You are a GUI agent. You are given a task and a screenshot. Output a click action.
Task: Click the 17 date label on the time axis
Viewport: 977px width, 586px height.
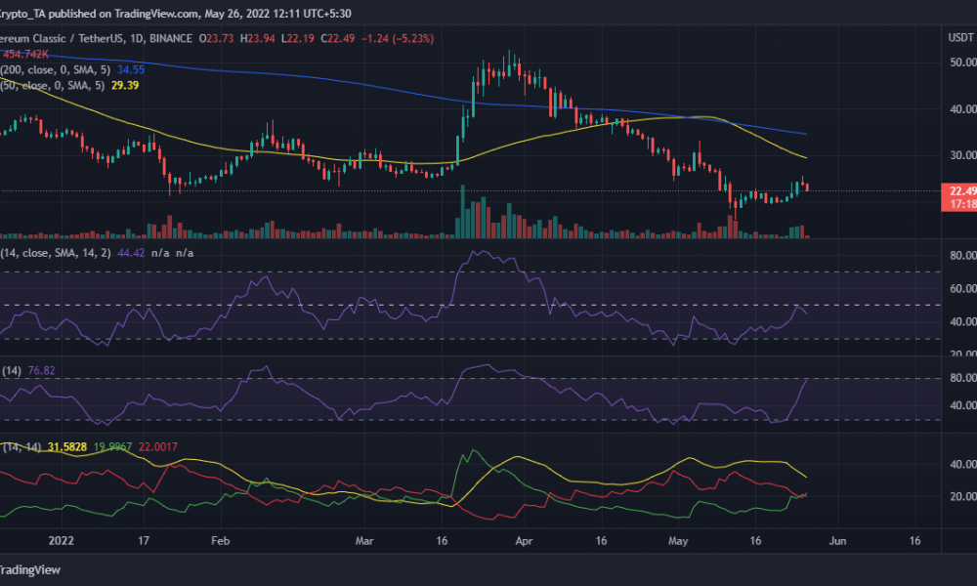click(x=144, y=540)
